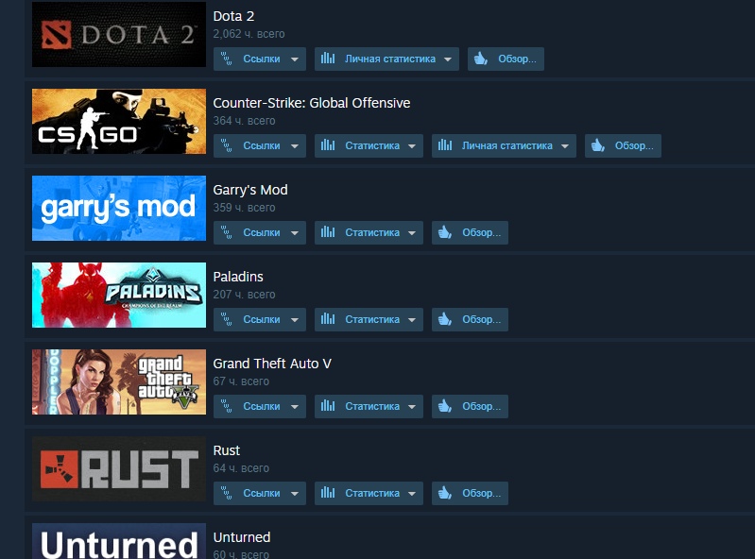Click the Rust game banner thumbnail
755x559 pixels.
coord(119,469)
